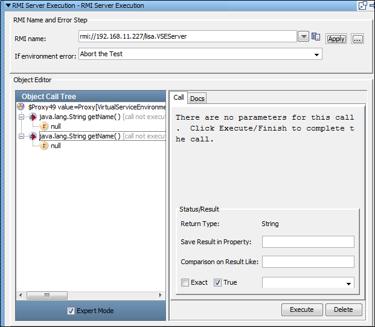The image size is (375, 327).
Task: Click the call tree horizontal scrollbar thumb
Action: pos(47,296)
